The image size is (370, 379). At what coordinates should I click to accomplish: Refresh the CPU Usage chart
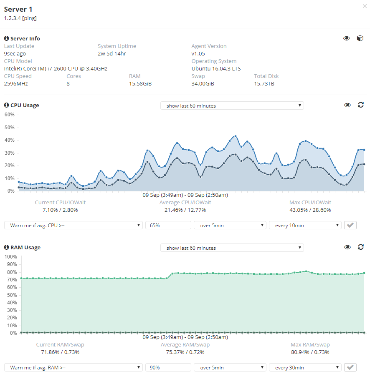click(x=361, y=105)
